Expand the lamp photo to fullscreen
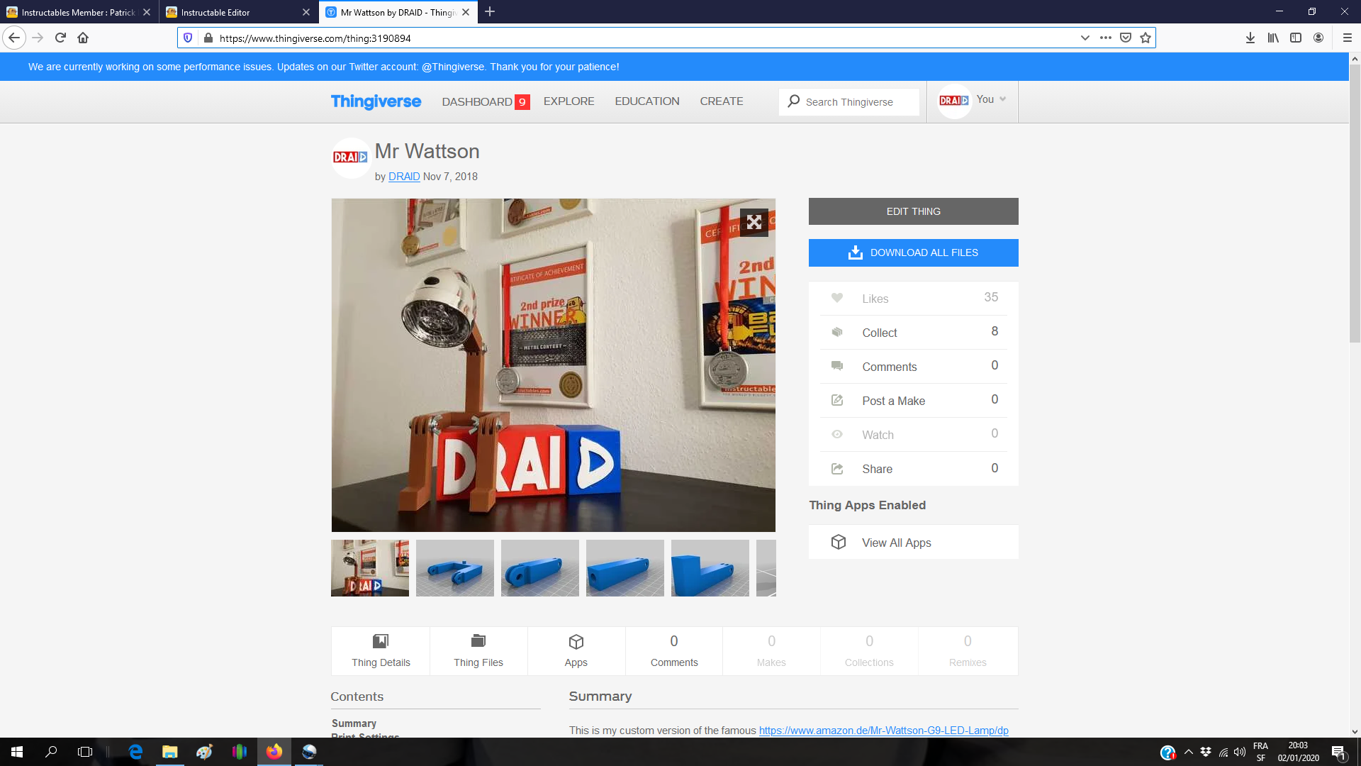 pos(754,223)
